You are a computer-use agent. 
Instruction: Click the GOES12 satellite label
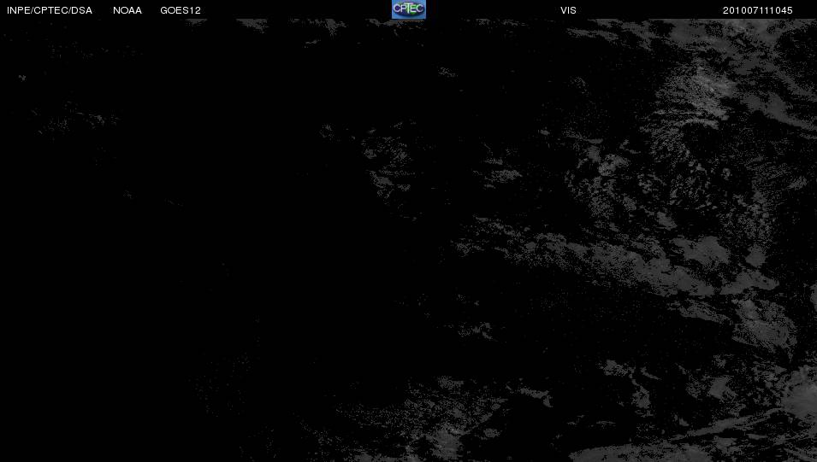(x=181, y=10)
